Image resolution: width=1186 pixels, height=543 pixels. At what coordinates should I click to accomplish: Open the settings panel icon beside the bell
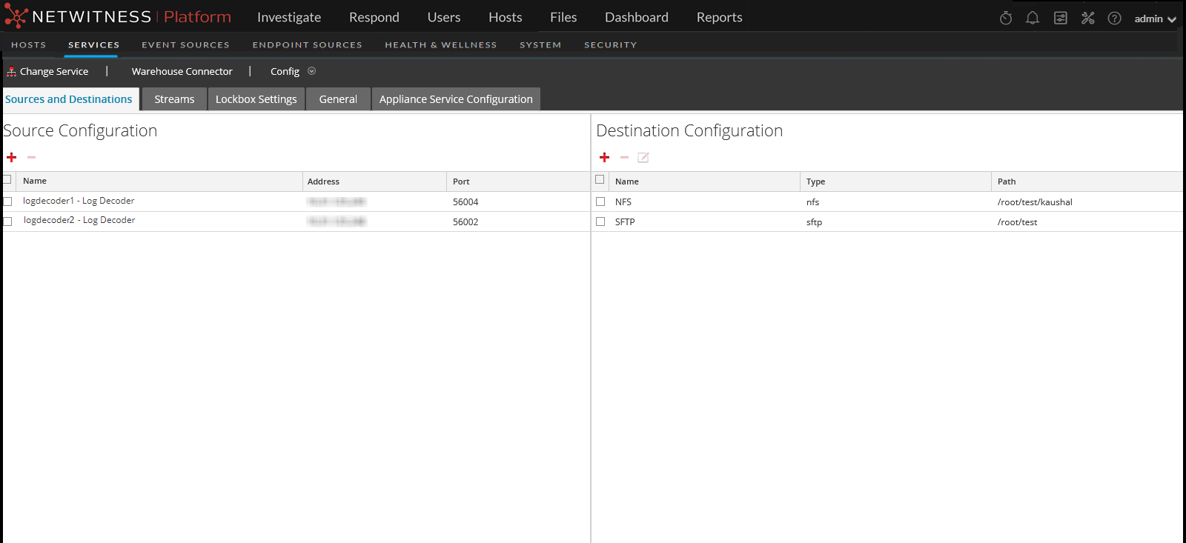(1061, 18)
